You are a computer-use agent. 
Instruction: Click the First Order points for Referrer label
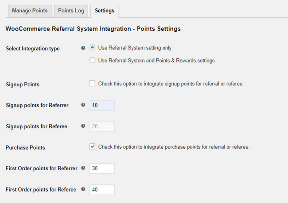pos(42,169)
